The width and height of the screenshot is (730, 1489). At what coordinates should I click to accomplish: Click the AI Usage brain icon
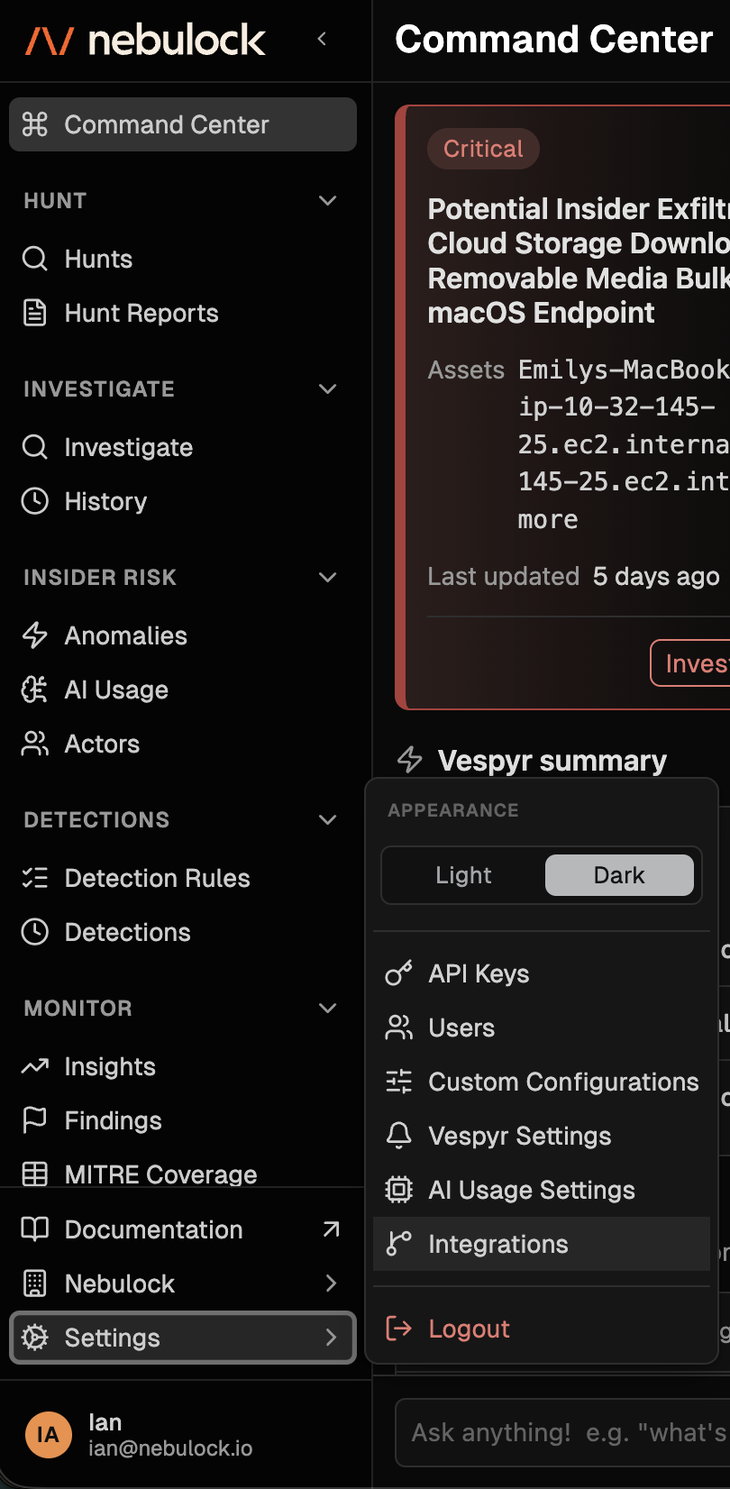point(35,690)
